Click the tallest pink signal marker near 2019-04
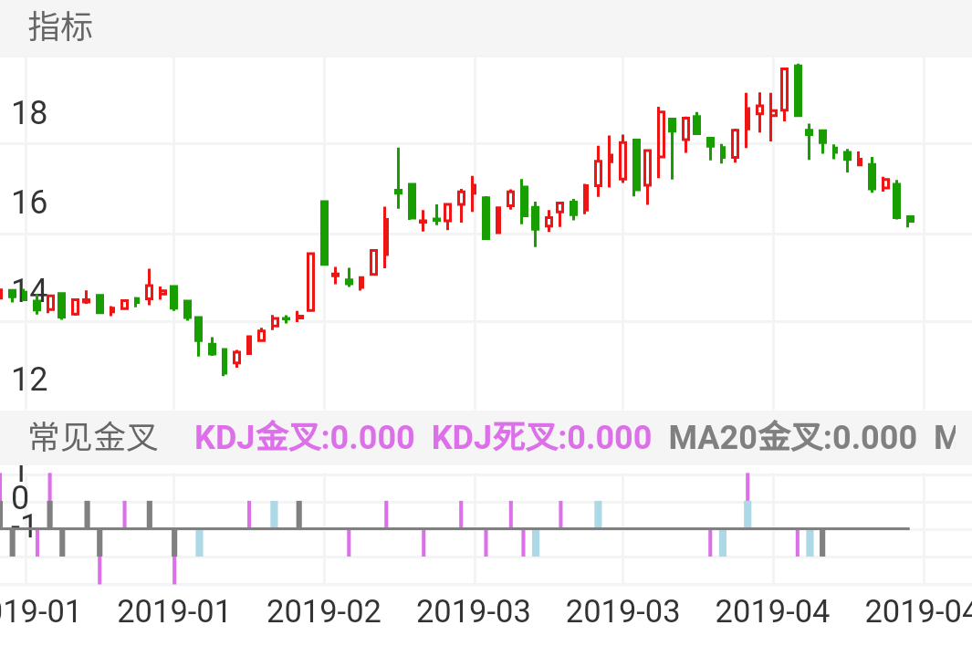Screen dimensions: 972x646 (747, 486)
